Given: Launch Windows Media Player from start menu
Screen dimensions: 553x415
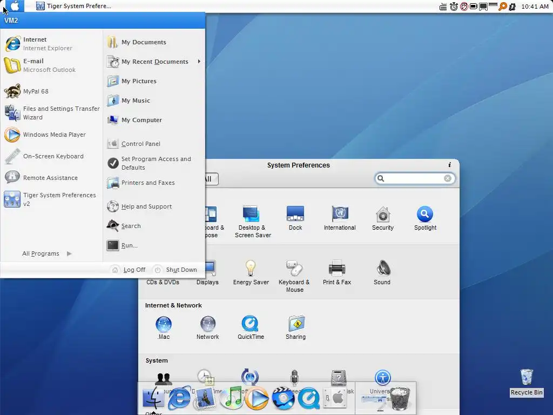Looking at the screenshot, I should point(52,135).
